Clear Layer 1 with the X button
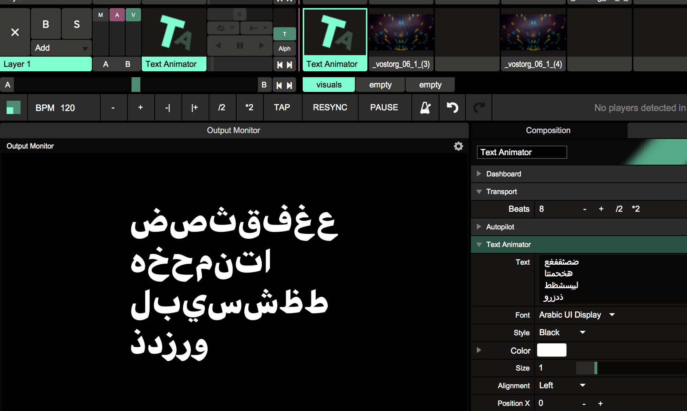 (15, 32)
